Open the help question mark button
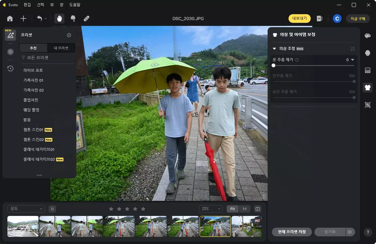The image size is (376, 244). (367, 232)
